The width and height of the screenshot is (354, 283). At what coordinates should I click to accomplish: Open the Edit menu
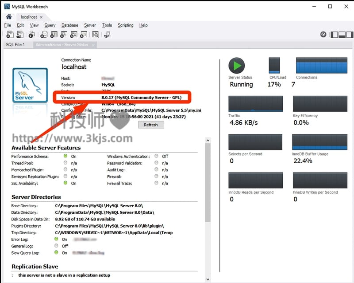20,25
